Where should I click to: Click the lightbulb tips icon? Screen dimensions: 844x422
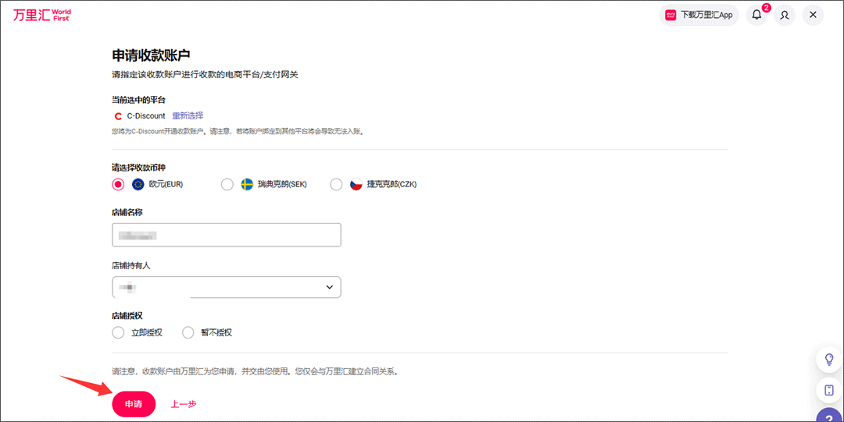(x=829, y=359)
